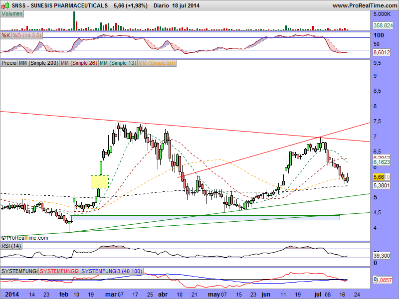Click the red 4,0857 SYSTEMFUNGI value label
Screen dimensions: 399x299
coord(384,280)
